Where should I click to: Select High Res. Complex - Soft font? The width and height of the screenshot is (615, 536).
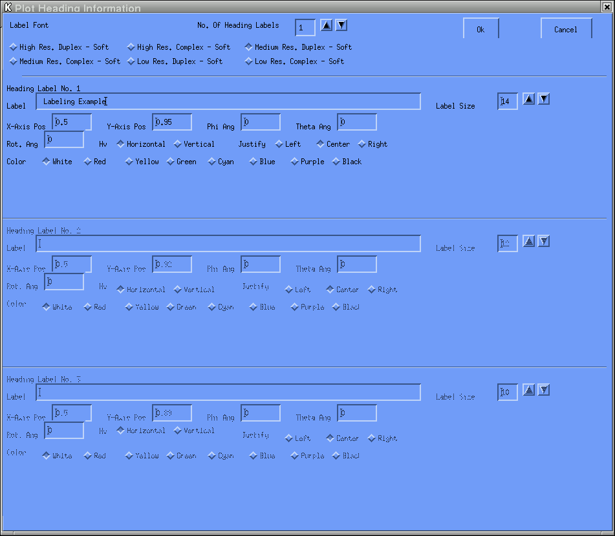[x=179, y=47]
